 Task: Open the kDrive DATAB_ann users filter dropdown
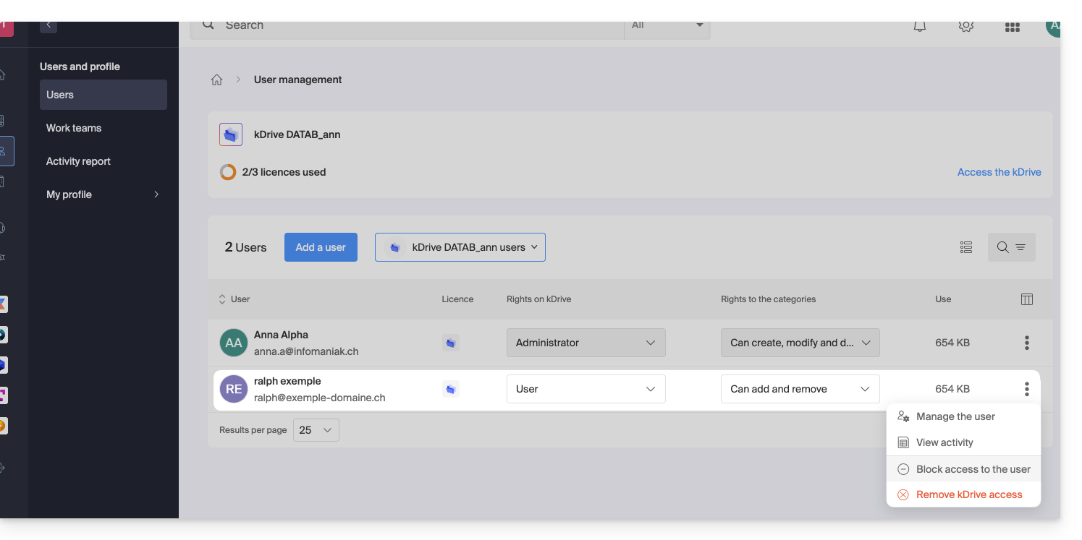click(460, 247)
